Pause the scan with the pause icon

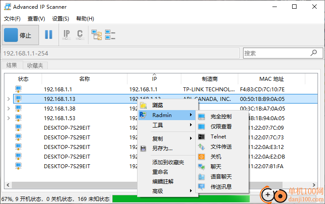tap(49, 35)
